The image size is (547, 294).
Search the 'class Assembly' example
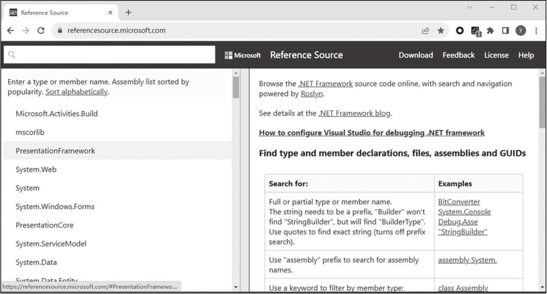tap(463, 288)
